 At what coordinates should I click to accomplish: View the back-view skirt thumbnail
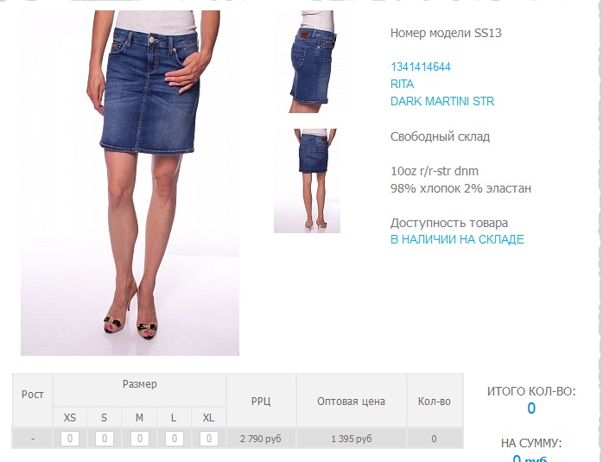pyautogui.click(x=307, y=180)
